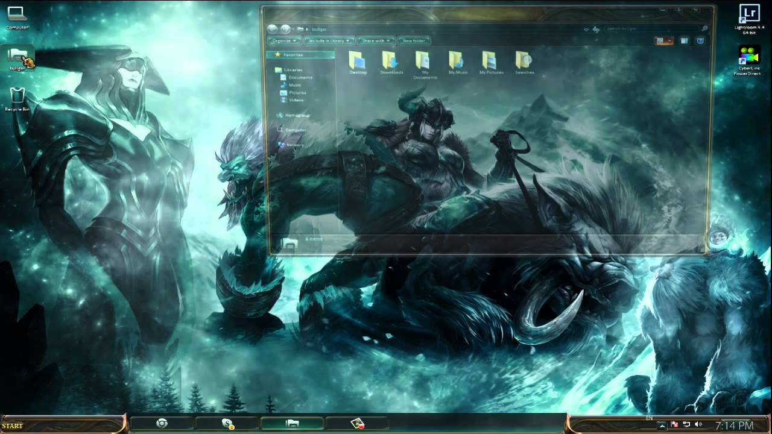The image size is (772, 434).
Task: Click the New folder button
Action: click(x=414, y=40)
